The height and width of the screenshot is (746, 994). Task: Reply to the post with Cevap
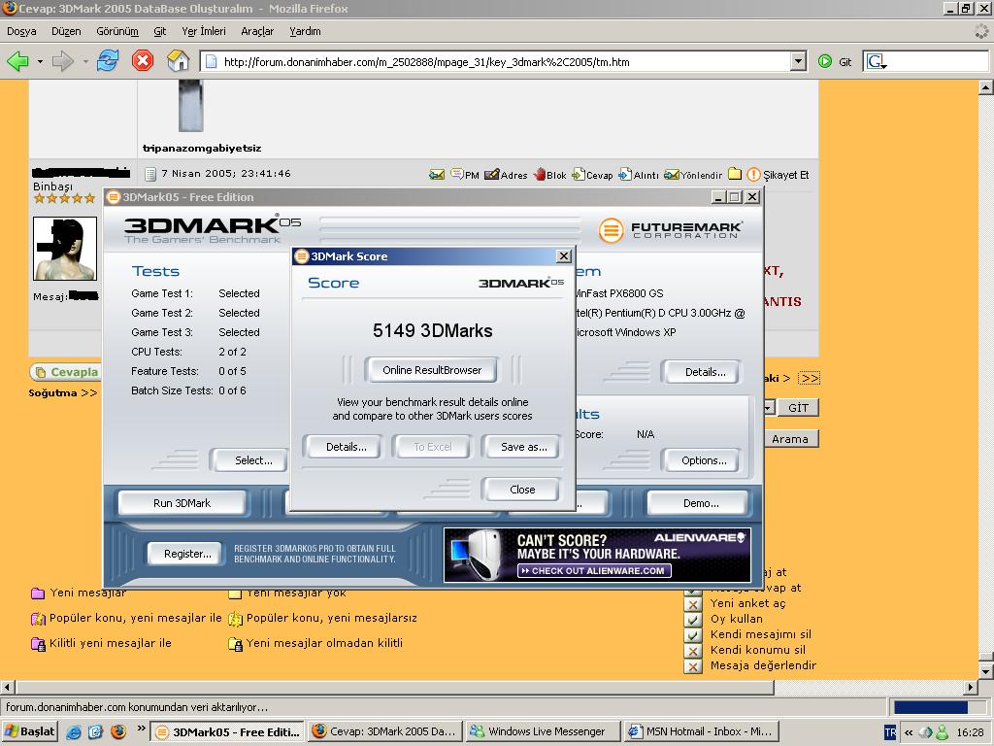coord(592,175)
